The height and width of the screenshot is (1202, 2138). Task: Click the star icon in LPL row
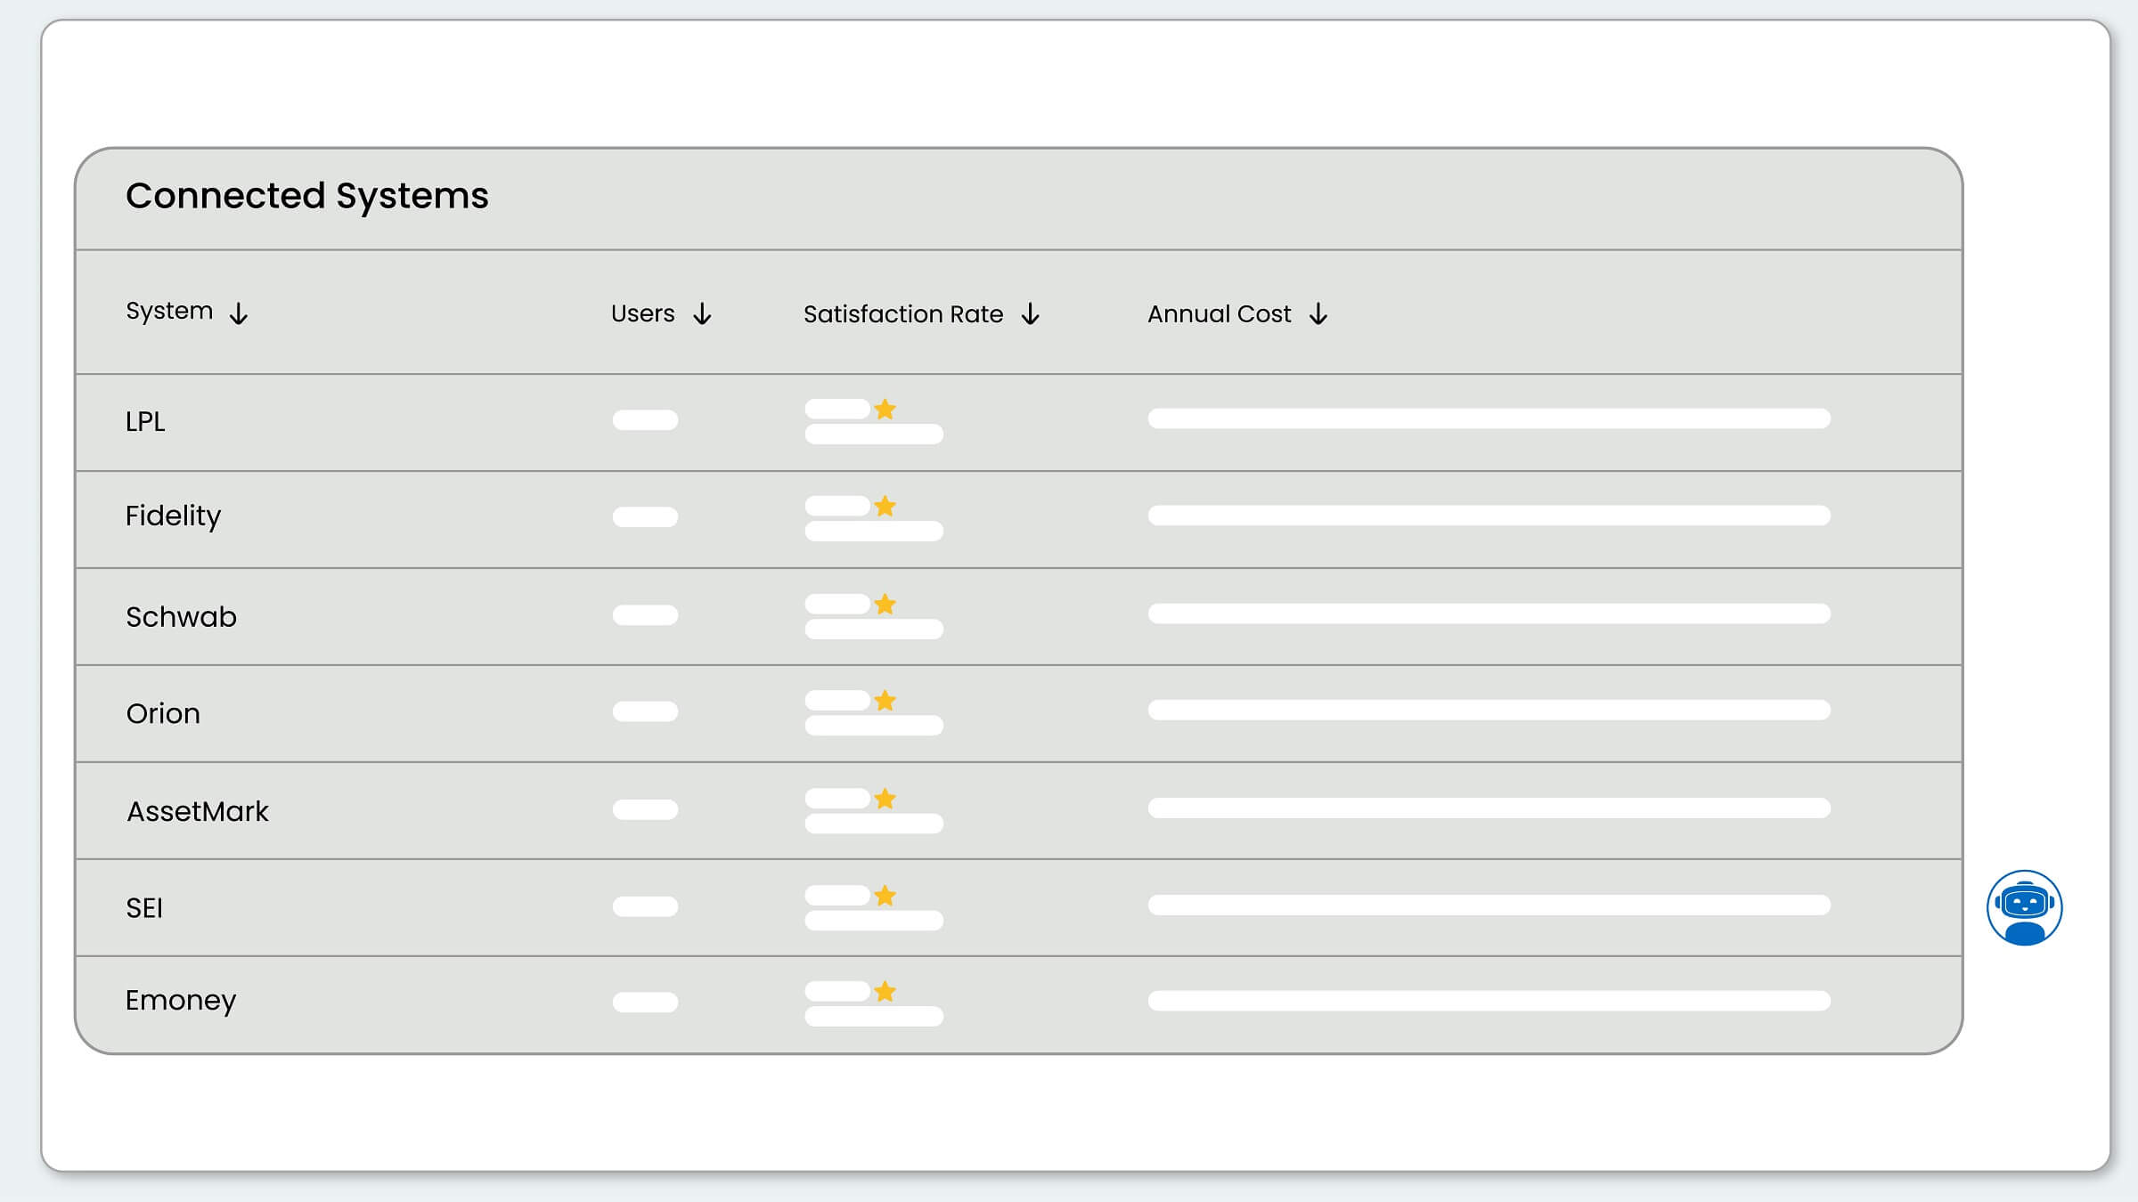[885, 410]
